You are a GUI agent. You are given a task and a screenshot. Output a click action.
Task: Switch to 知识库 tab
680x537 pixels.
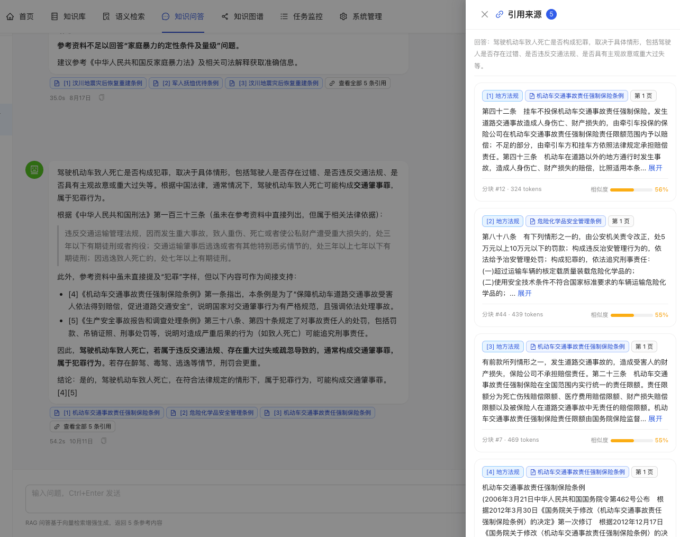68,16
